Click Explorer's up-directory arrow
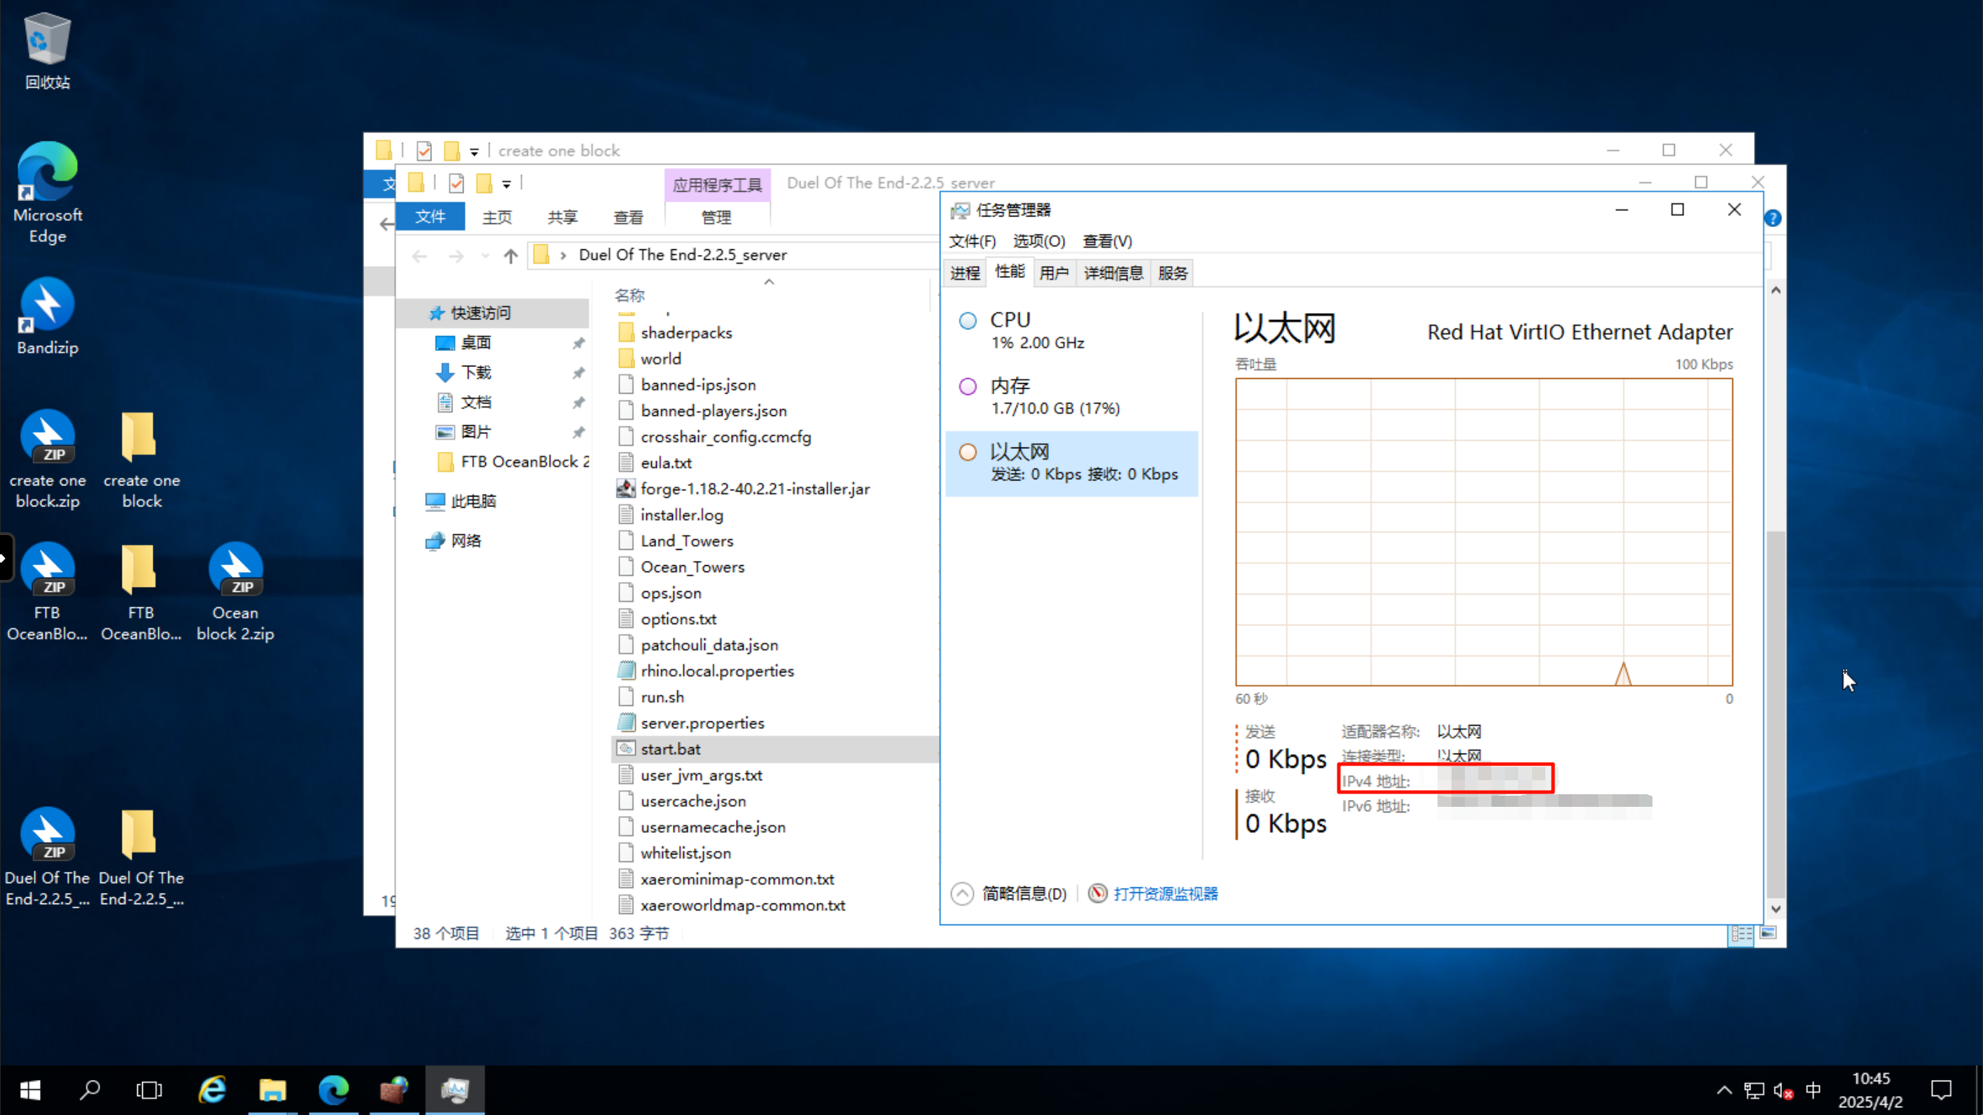Viewport: 1983px width, 1115px height. pos(510,256)
